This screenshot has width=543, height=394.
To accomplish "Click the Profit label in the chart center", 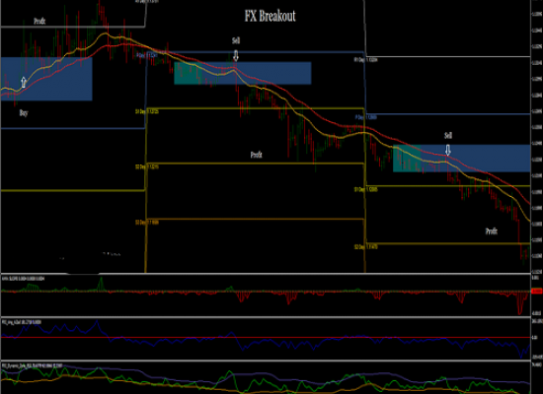I will click(x=257, y=155).
